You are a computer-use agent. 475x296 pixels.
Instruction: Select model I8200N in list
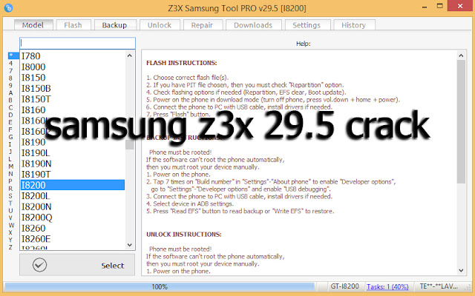tap(73, 206)
